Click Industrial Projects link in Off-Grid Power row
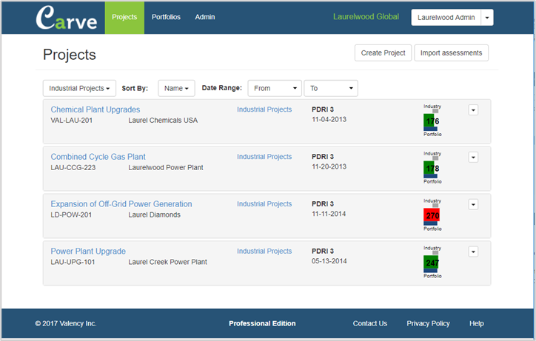 pyautogui.click(x=264, y=203)
